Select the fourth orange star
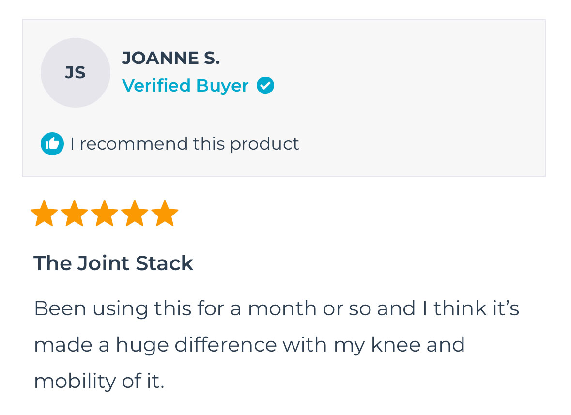The height and width of the screenshot is (415, 571). point(134,214)
